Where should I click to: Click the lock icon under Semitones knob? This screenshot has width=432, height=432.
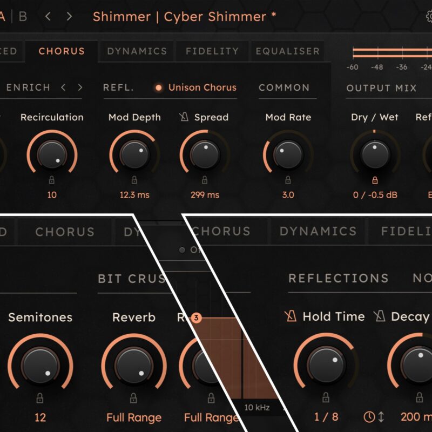click(x=39, y=398)
